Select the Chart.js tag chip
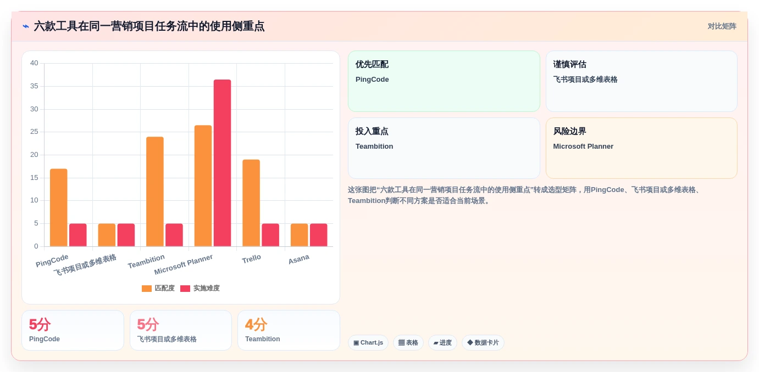Viewport: 759px width, 372px height. [368, 342]
